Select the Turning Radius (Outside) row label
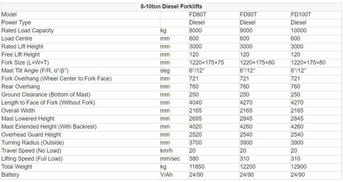The width and height of the screenshot is (343, 182). pos(32,143)
